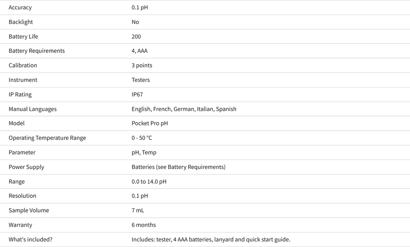Select the 0.1 pH accuracy value
The height and width of the screenshot is (247, 410).
(140, 8)
